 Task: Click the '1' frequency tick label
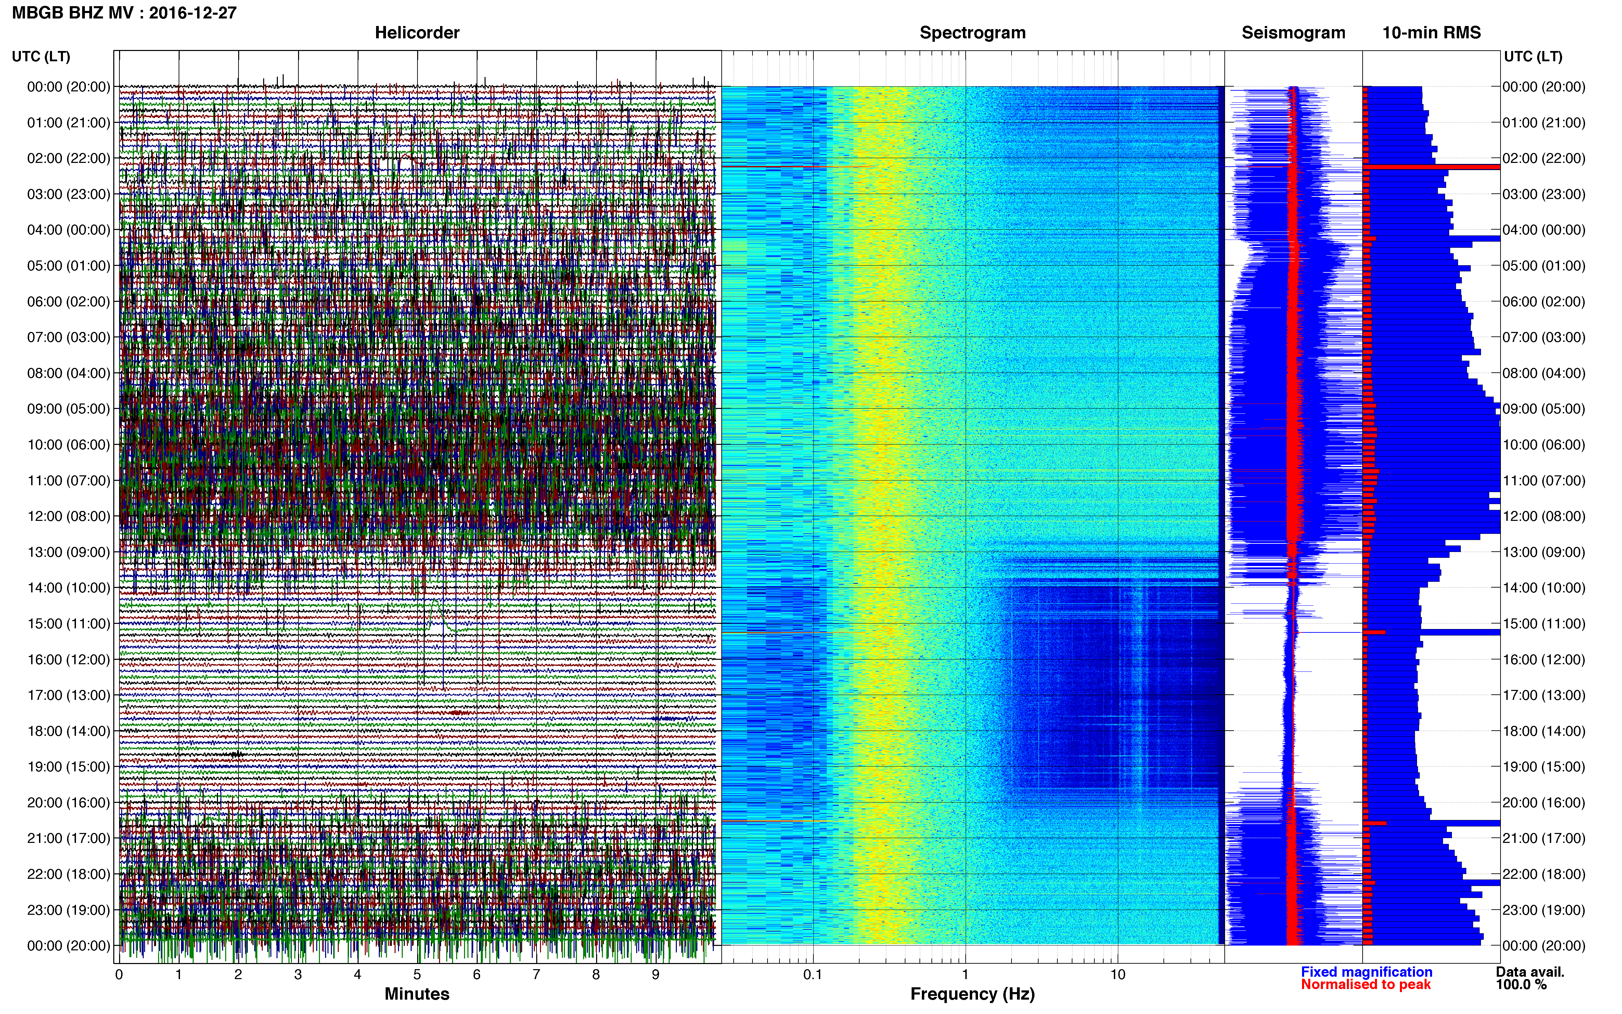(966, 974)
